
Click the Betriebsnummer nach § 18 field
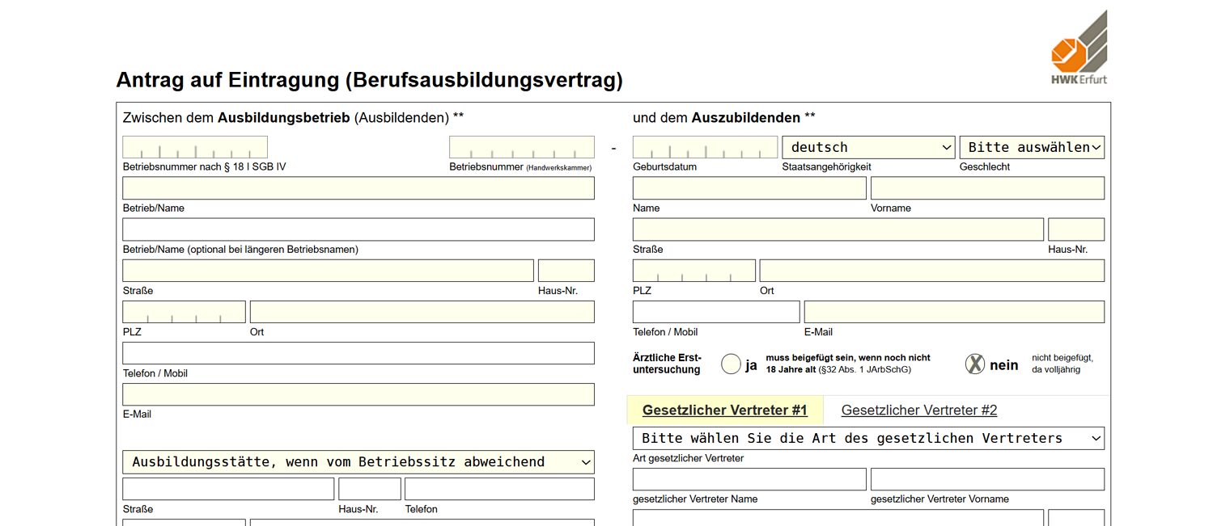pyautogui.click(x=195, y=147)
